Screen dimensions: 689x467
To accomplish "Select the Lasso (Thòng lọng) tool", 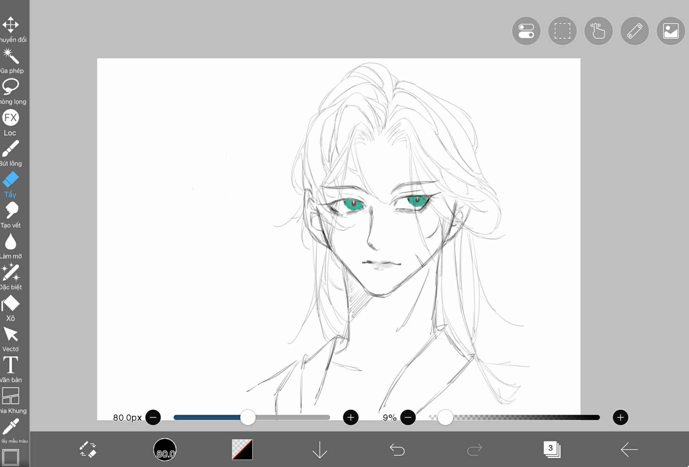I will tap(11, 87).
